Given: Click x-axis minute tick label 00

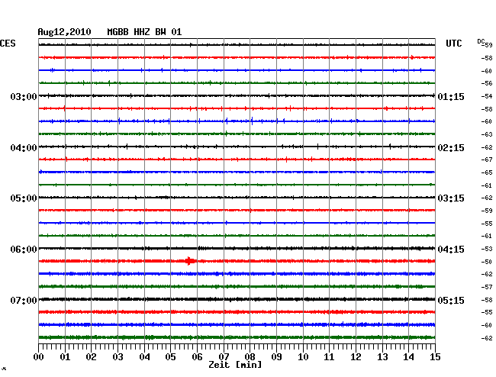Looking at the screenshot, I should coord(39,356).
